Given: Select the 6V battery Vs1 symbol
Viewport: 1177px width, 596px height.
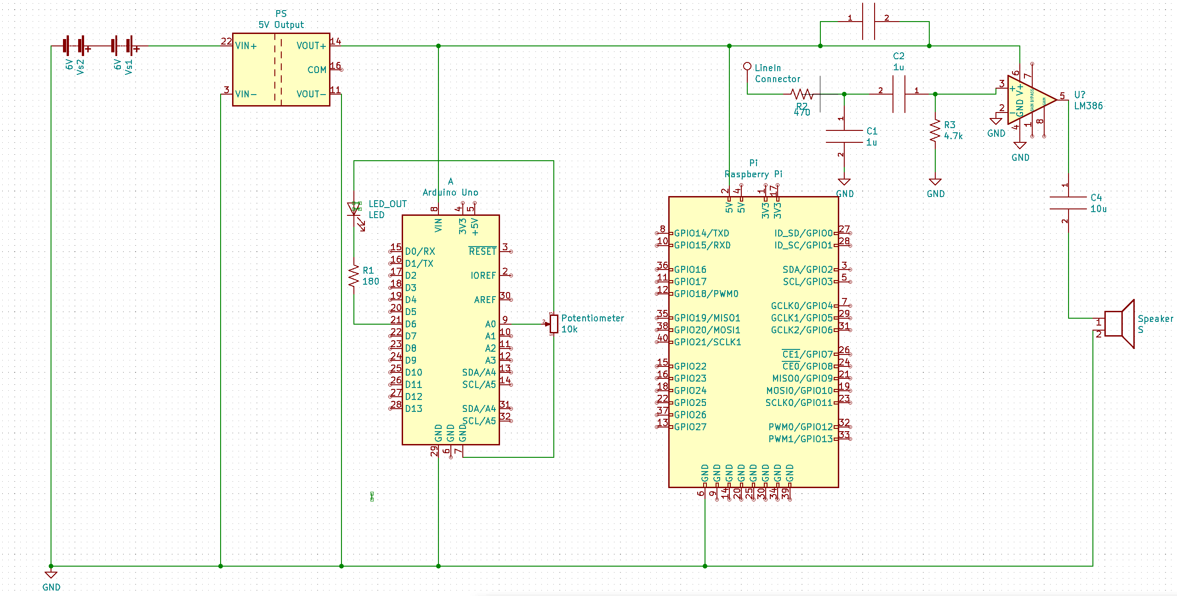Looking at the screenshot, I should [x=122, y=46].
